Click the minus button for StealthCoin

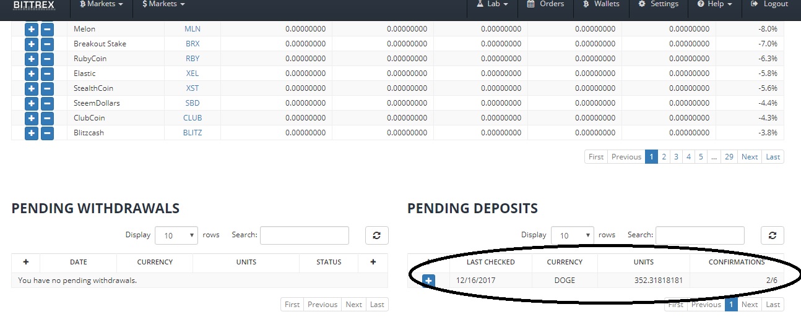click(x=47, y=88)
